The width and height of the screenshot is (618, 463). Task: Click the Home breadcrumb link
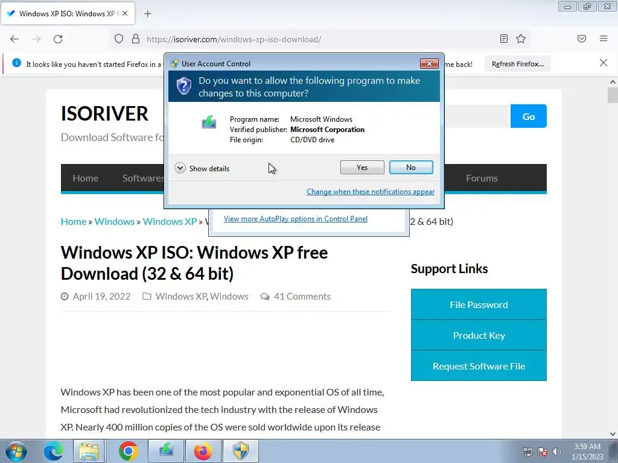(x=73, y=221)
